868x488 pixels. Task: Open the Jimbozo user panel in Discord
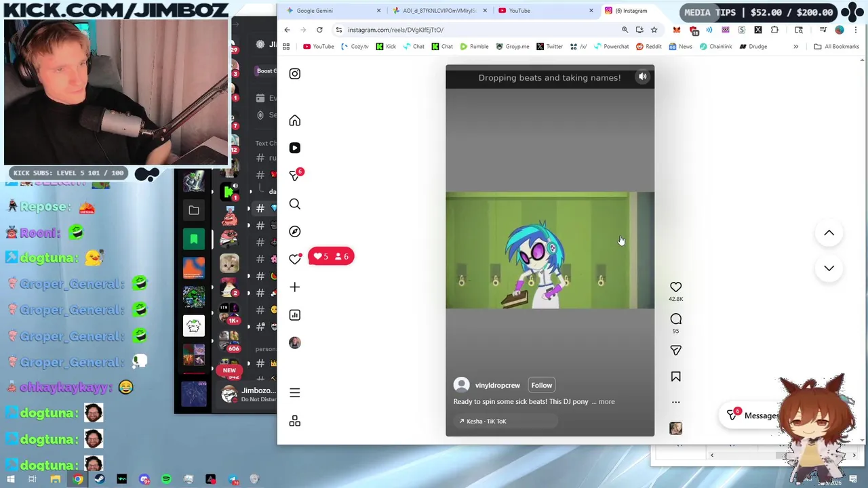[248, 394]
